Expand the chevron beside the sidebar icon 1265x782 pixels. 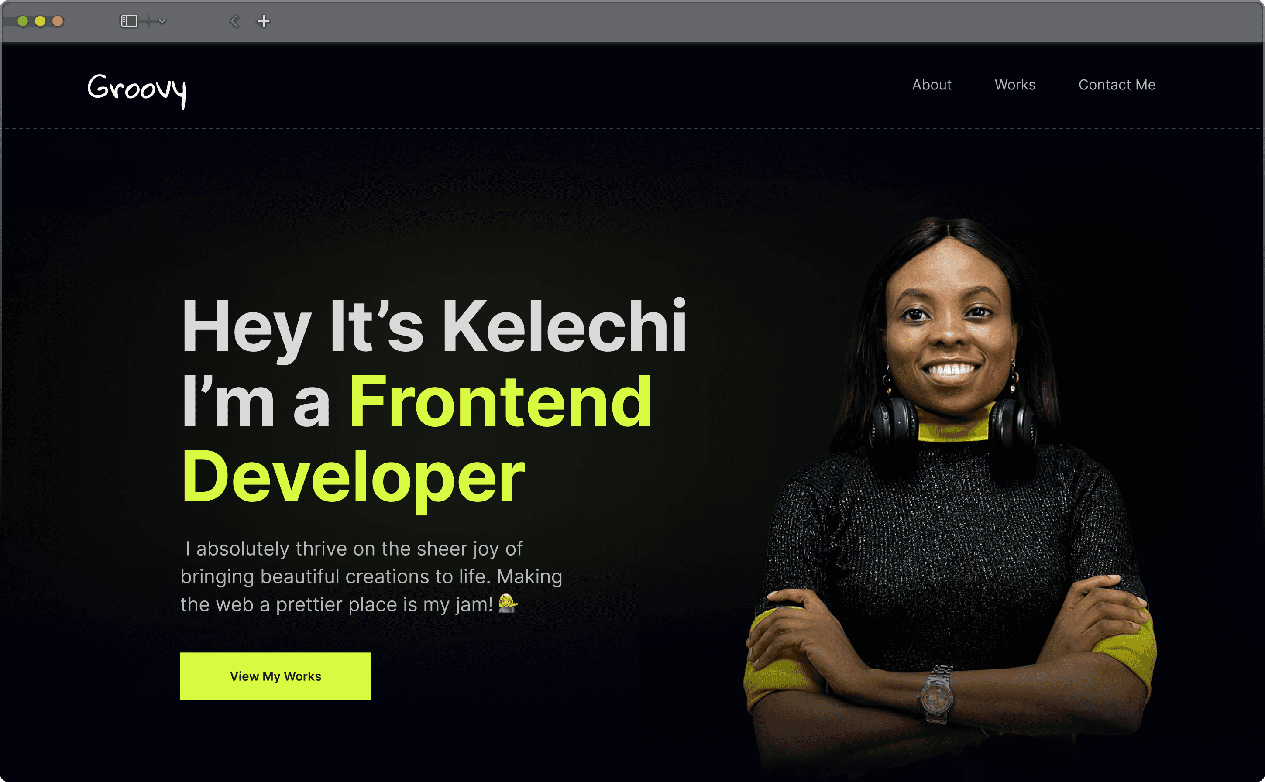162,21
